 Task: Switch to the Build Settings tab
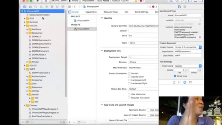tap(142, 12)
